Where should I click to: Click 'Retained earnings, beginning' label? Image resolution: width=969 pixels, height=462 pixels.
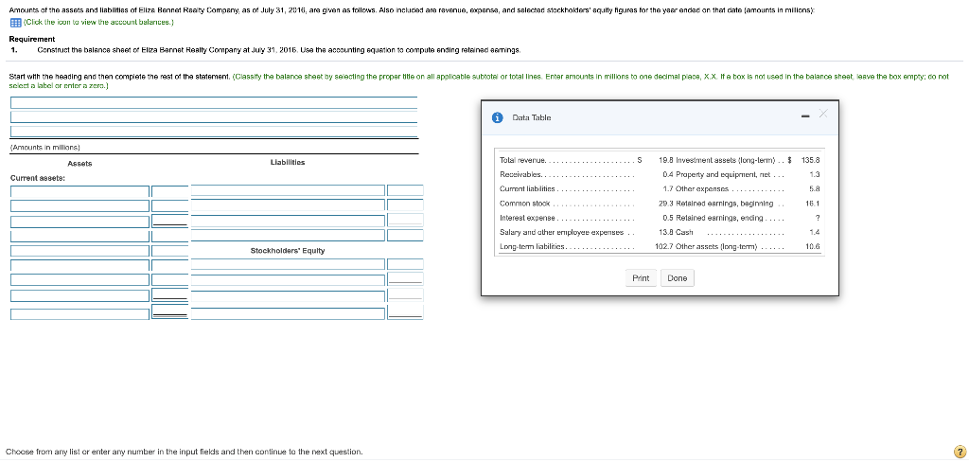click(x=724, y=204)
